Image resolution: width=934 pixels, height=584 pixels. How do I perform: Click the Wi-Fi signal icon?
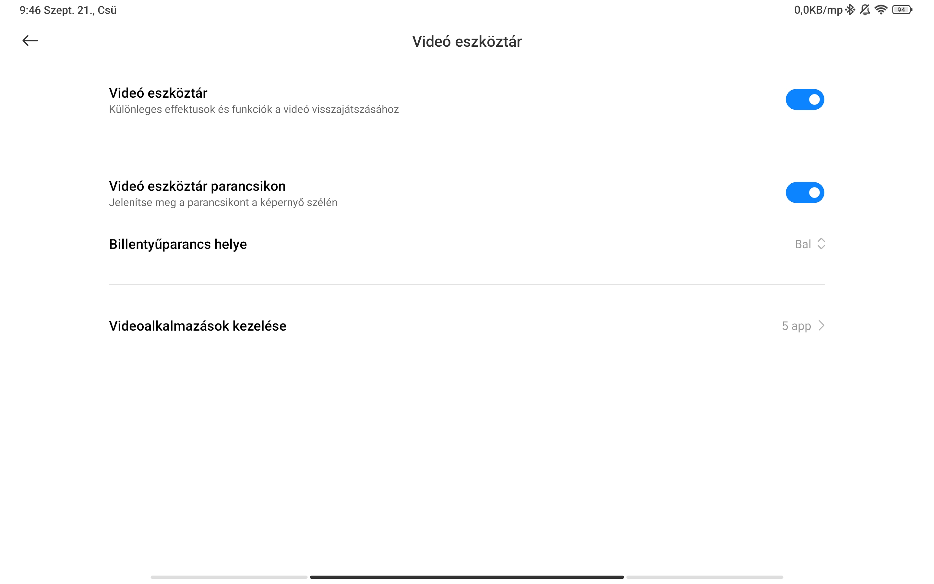[881, 10]
